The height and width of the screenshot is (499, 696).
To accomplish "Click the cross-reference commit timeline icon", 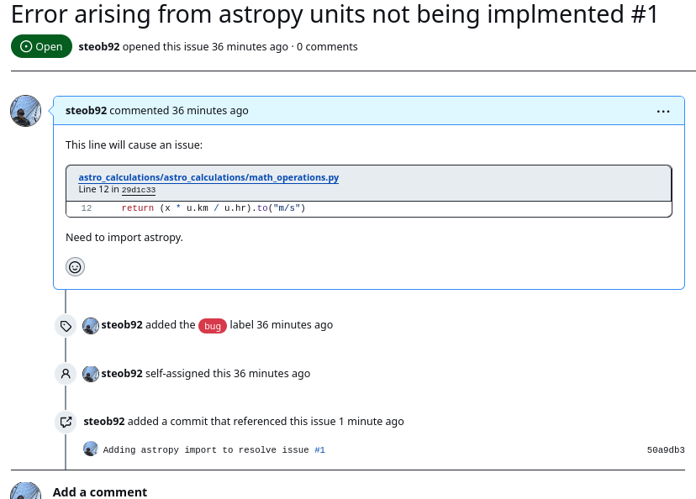I will coord(65,423).
